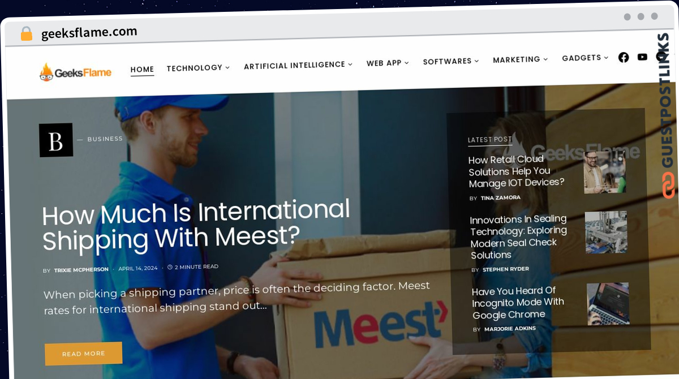The height and width of the screenshot is (379, 679).
Task: Go to the Home menu item
Action: tap(142, 70)
